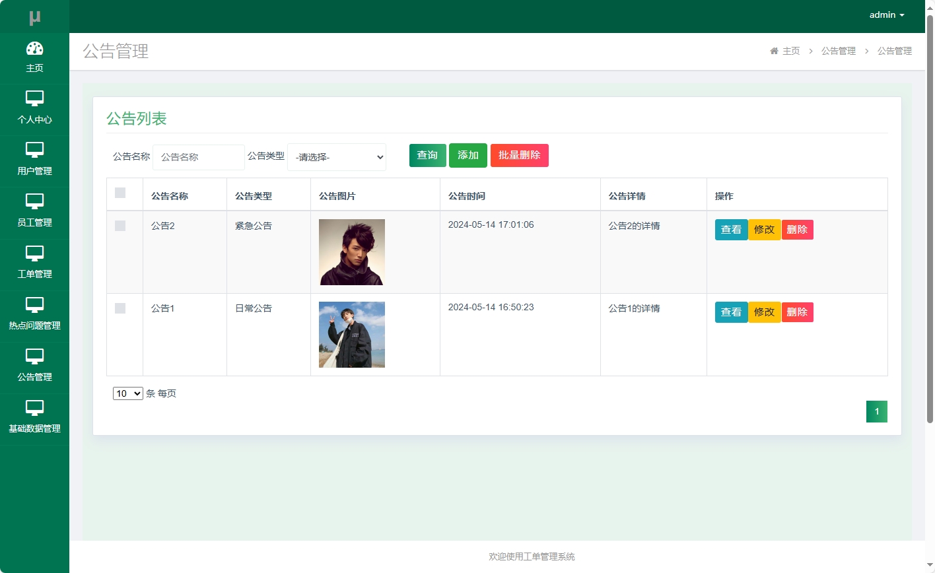The image size is (935, 573).
Task: Select the 主页 dashboard icon in sidebar
Action: click(34, 49)
